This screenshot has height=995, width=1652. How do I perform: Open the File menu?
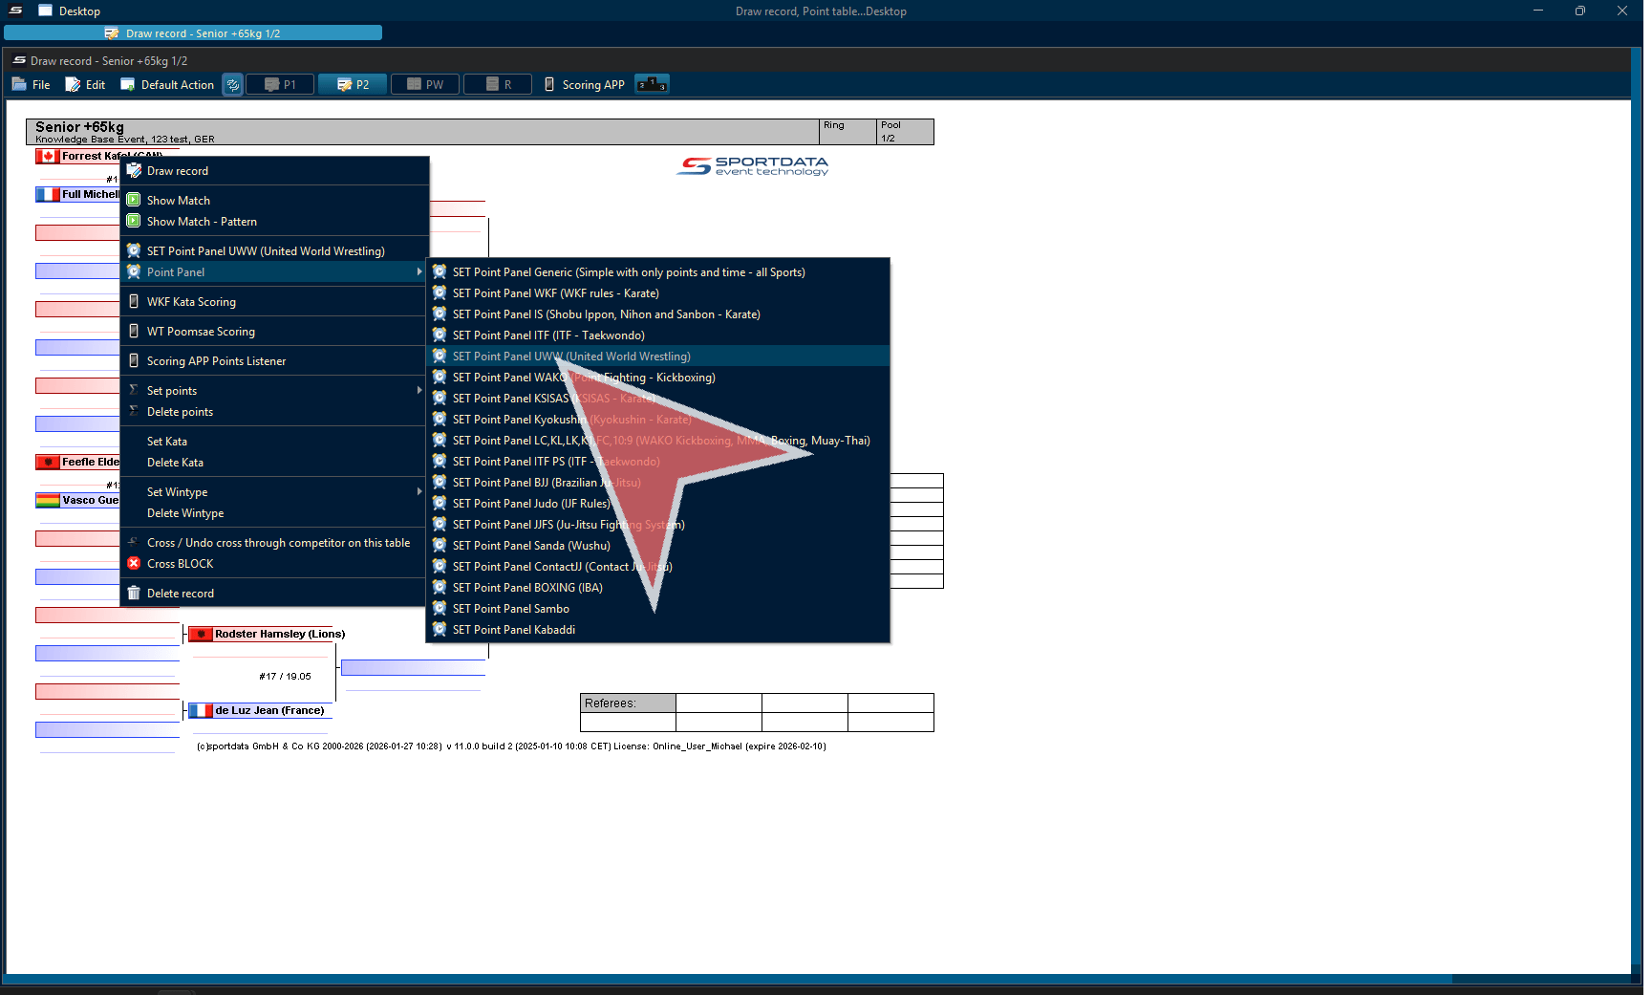[x=32, y=85]
